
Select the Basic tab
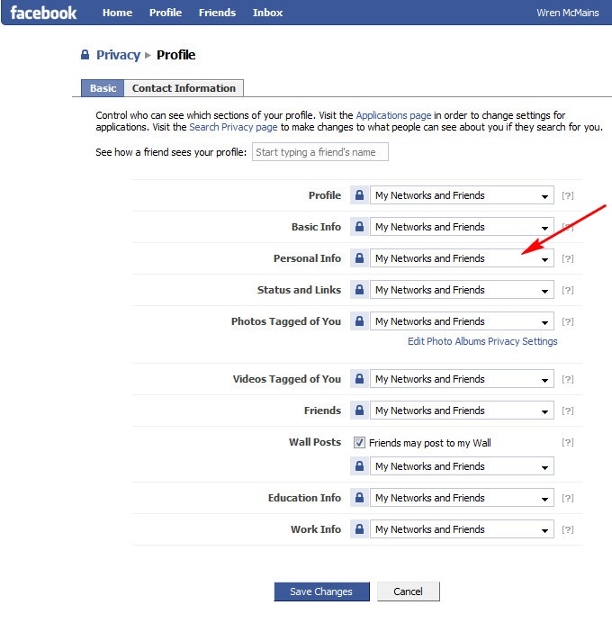103,88
